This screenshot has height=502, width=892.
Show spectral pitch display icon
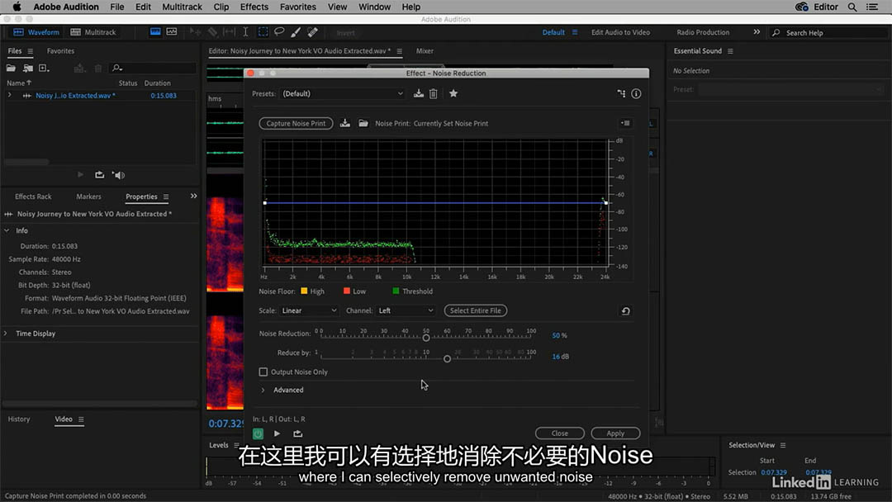click(x=172, y=32)
